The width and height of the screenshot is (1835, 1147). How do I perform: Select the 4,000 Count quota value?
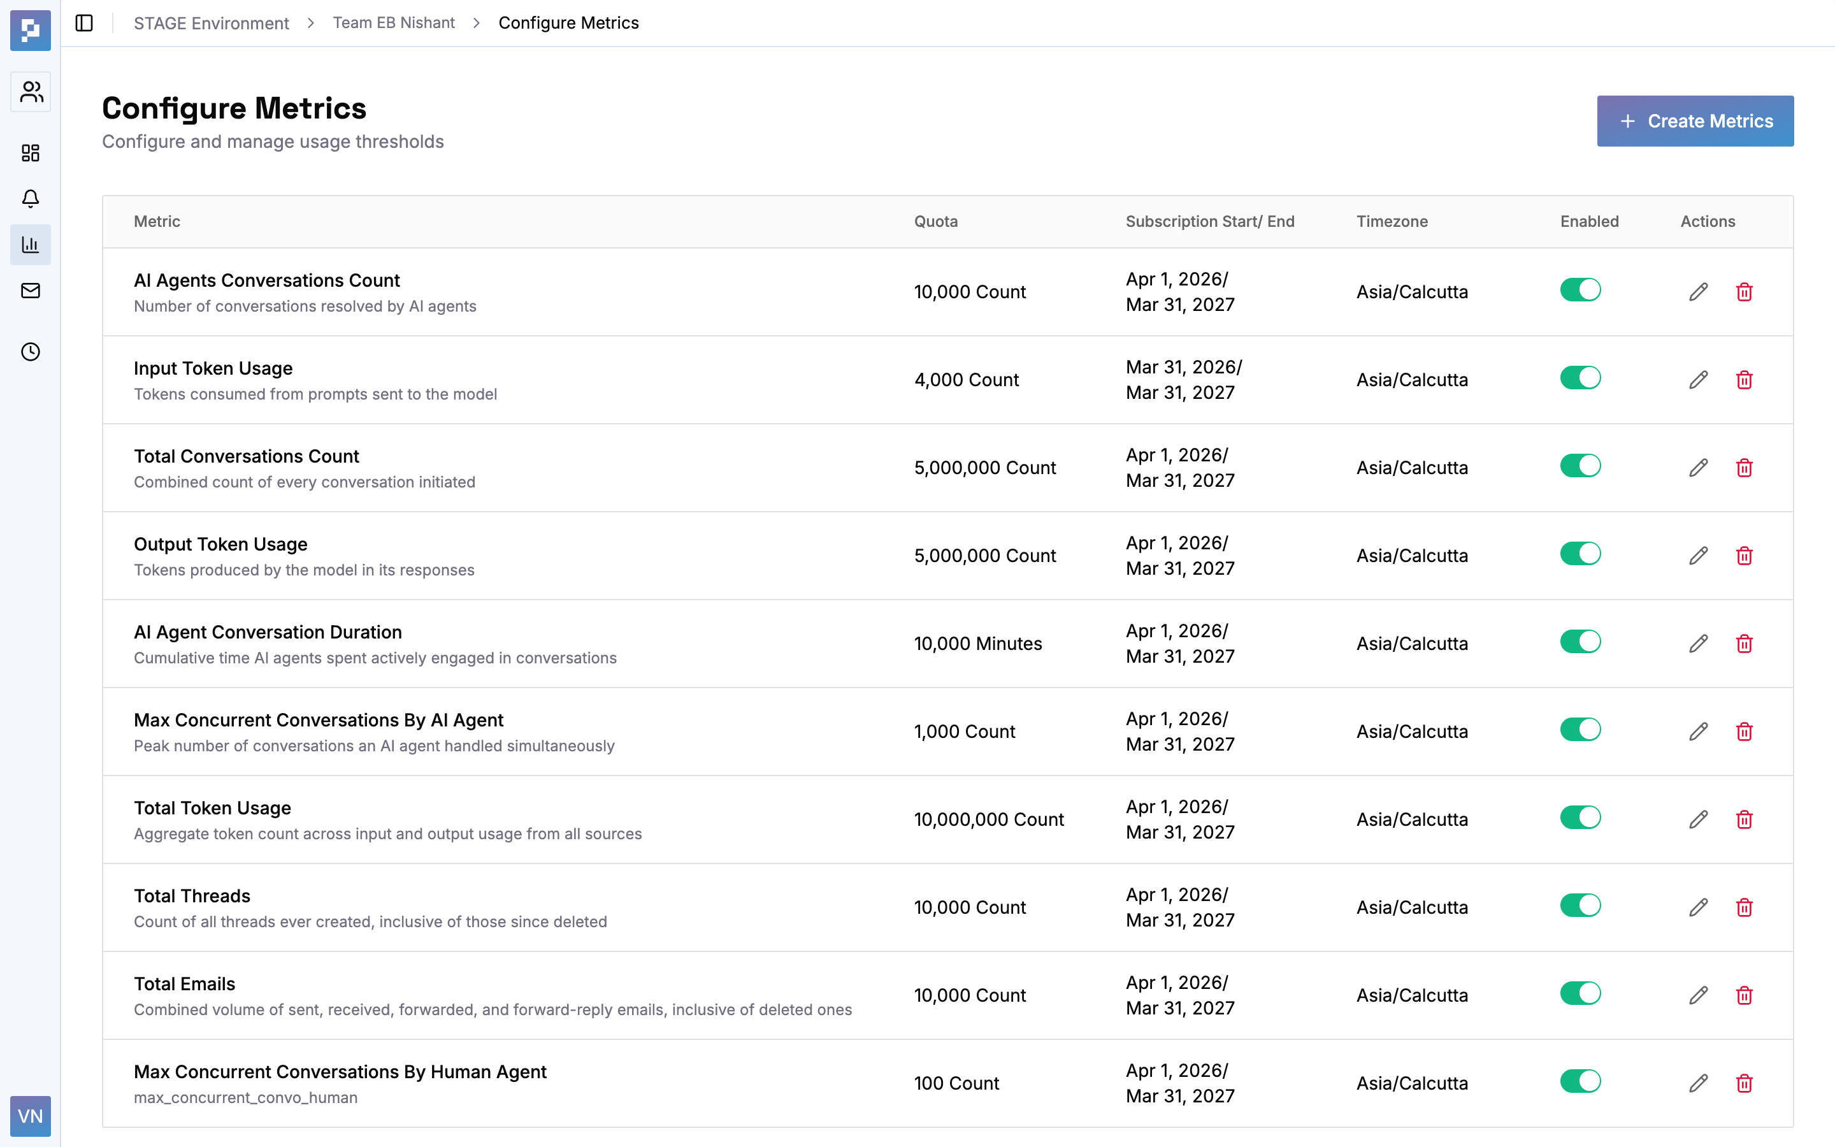pos(966,379)
